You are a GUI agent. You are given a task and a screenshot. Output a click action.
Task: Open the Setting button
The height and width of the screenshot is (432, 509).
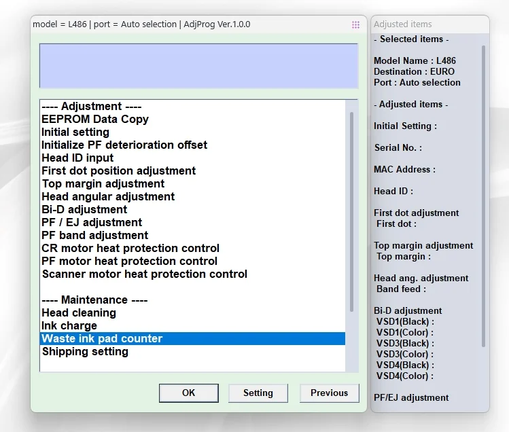(258, 393)
